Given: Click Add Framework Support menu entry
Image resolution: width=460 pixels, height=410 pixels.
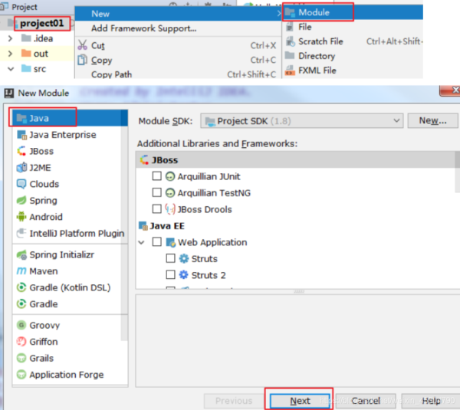Looking at the screenshot, I should [143, 28].
